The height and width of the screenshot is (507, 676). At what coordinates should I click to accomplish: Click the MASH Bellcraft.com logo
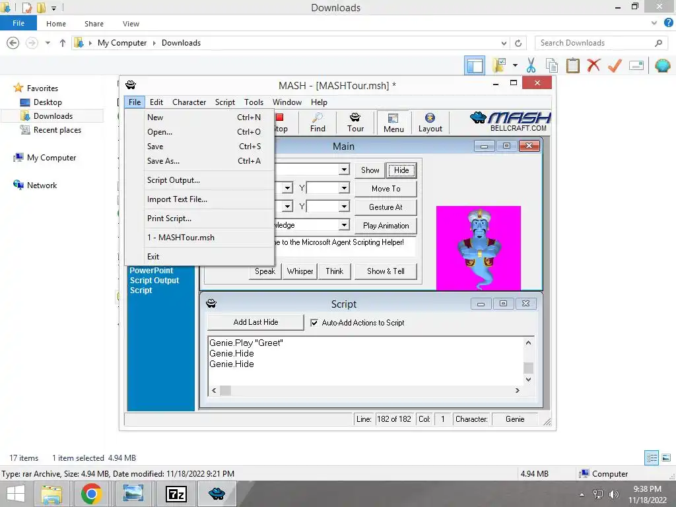[x=510, y=121]
